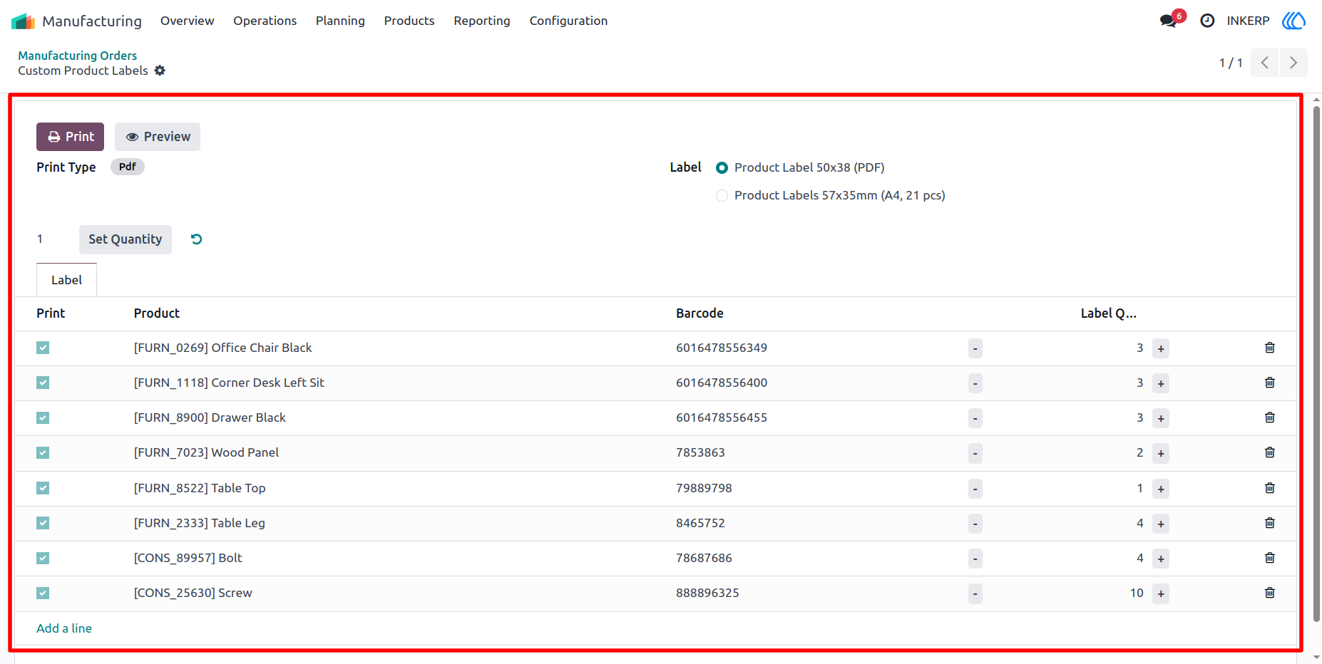Viewport: 1322px width, 664px height.
Task: Click the 1 / 1 pager counter
Action: (1231, 63)
